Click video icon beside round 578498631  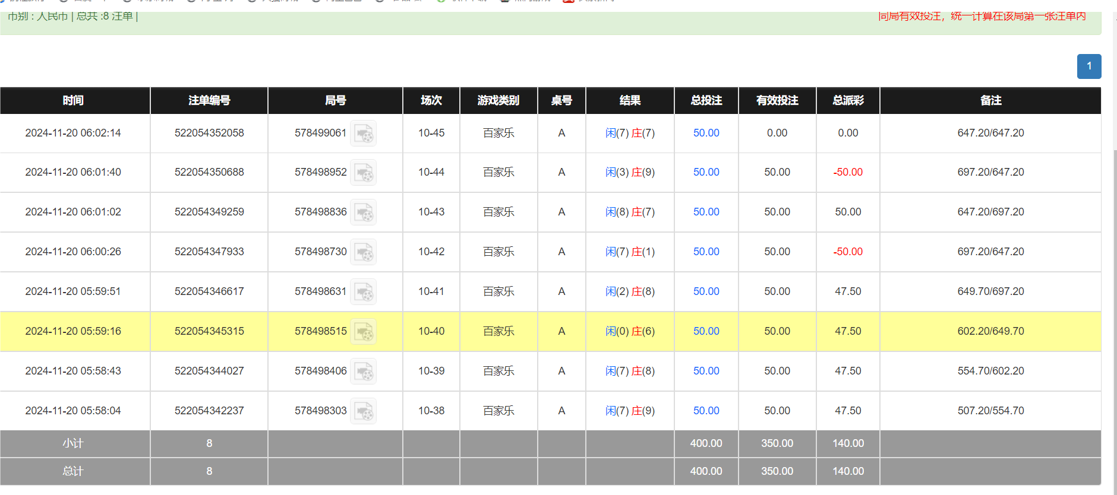pyautogui.click(x=363, y=292)
